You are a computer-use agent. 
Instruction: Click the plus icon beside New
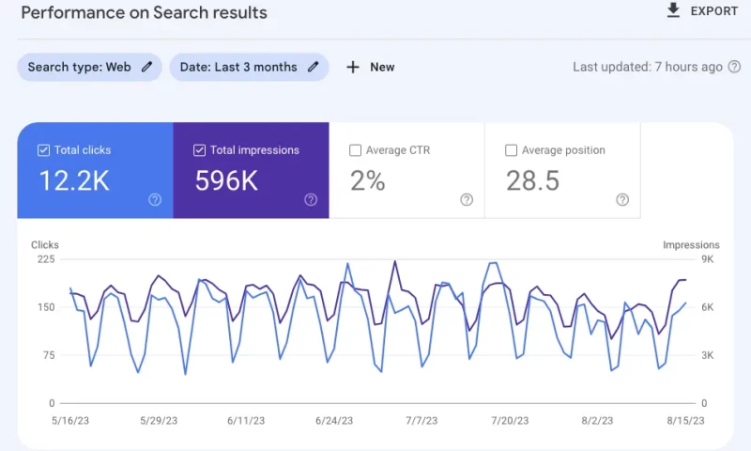pyautogui.click(x=353, y=67)
